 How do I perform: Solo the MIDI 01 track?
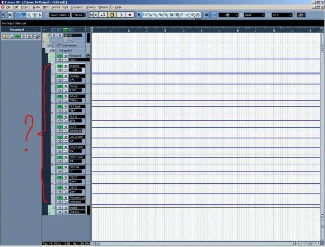(x=59, y=36)
